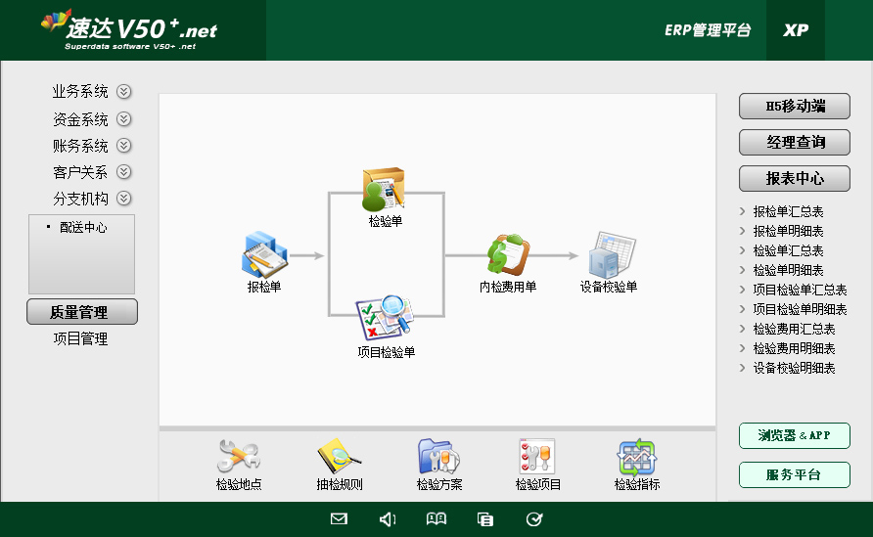The width and height of the screenshot is (873, 537).
Task: Open the 检验单明细表 report link
Action: coord(788,270)
